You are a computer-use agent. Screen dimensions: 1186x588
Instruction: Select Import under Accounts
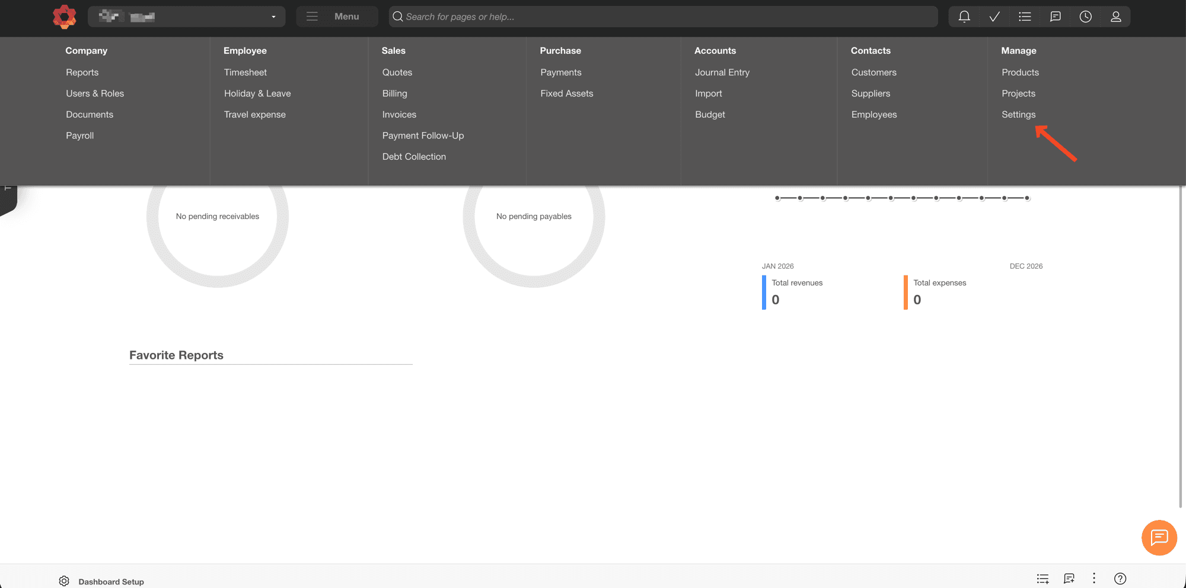tap(709, 94)
